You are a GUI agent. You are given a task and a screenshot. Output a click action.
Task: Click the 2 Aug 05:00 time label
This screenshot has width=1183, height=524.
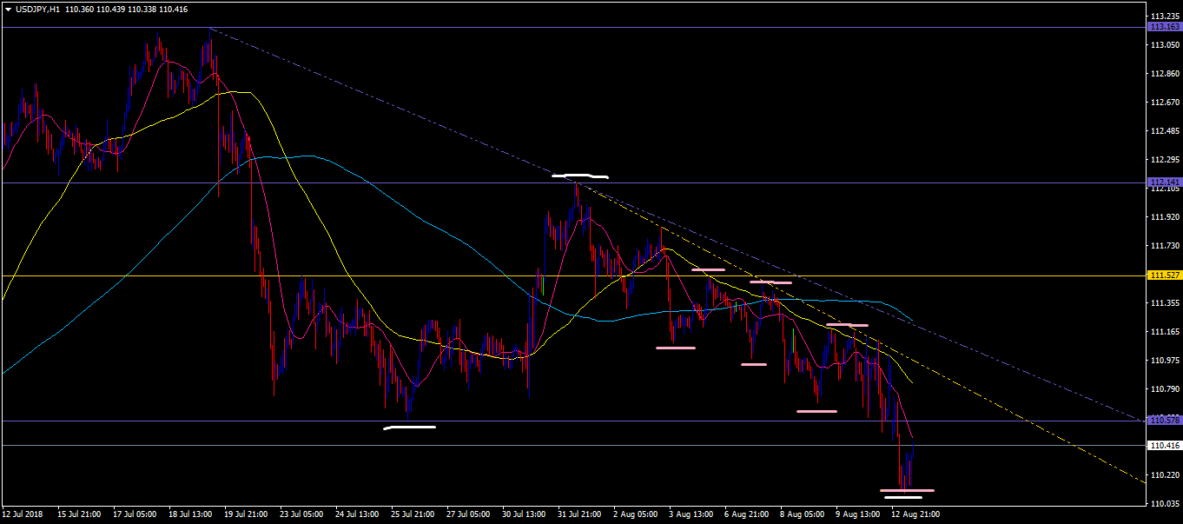(635, 514)
